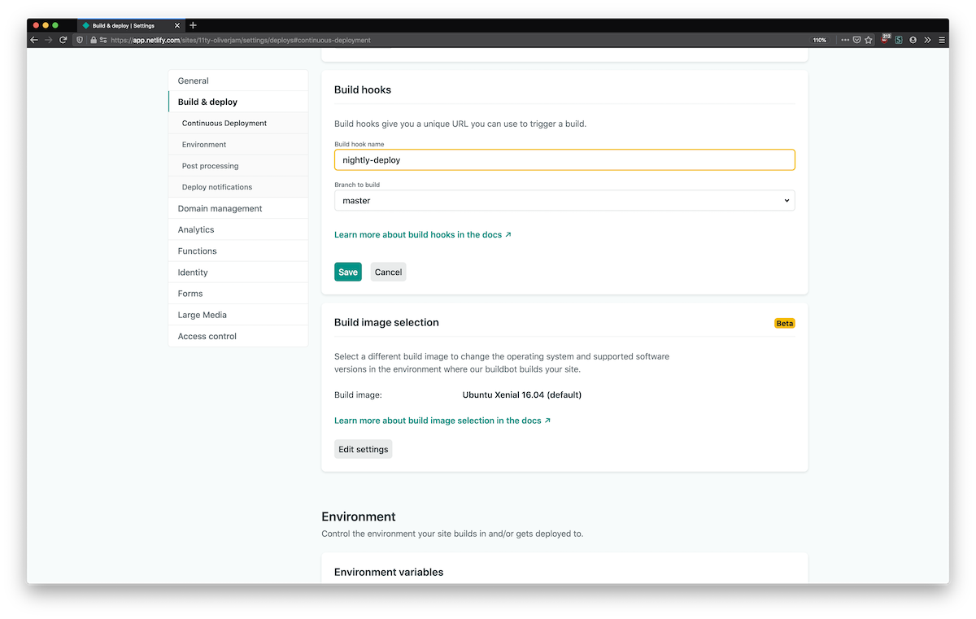Open the Firefox account icon
The height and width of the screenshot is (619, 976).
tap(913, 40)
